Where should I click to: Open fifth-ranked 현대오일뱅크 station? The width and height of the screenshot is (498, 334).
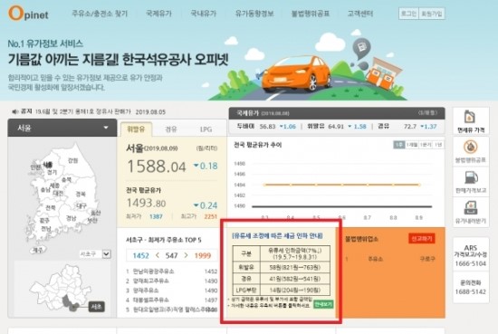(171, 310)
